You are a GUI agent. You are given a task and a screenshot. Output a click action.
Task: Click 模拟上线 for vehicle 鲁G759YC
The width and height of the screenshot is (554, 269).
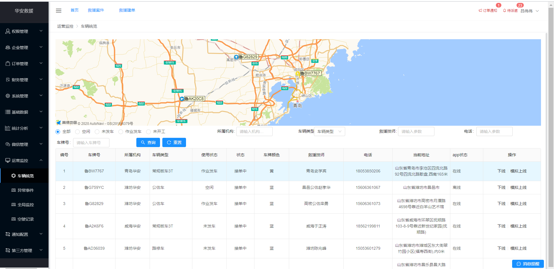coord(518,187)
